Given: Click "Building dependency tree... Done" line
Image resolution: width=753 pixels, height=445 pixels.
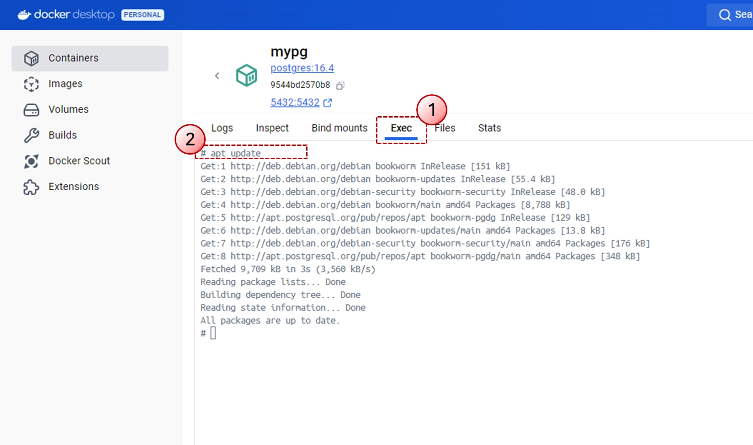Looking at the screenshot, I should click(x=281, y=295).
